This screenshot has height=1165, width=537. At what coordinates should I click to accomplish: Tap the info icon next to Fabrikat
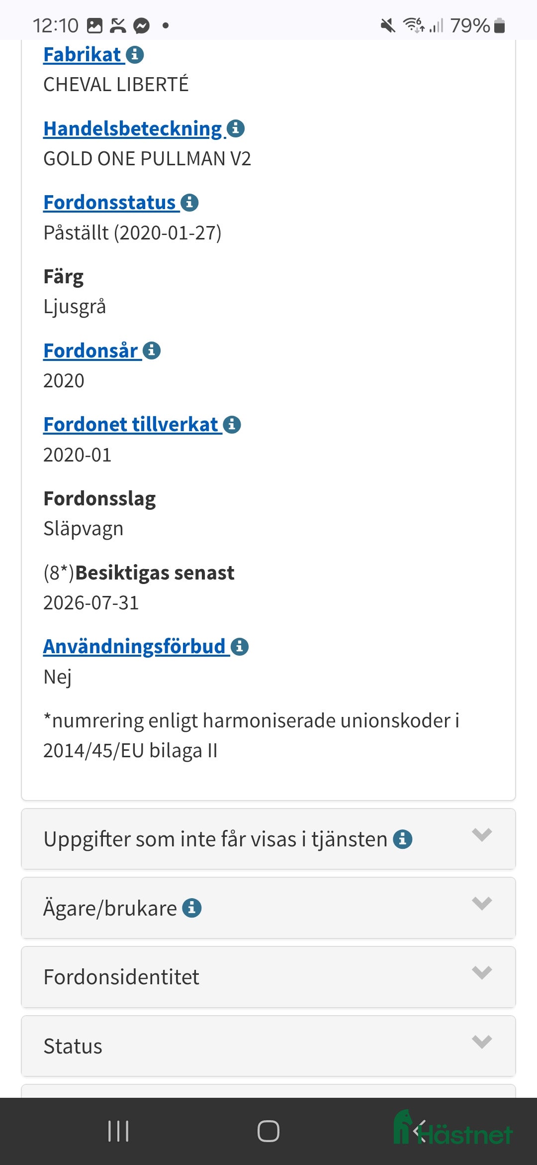(135, 55)
